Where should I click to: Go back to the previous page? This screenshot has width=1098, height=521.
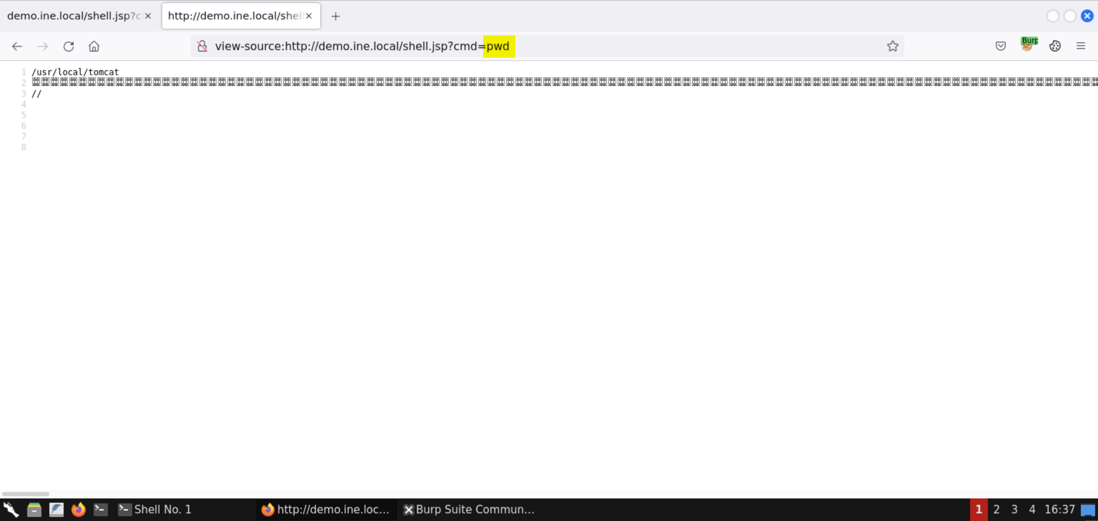(17, 46)
